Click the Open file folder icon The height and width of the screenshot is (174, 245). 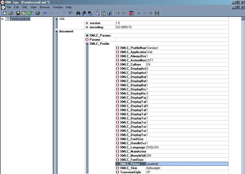pyautogui.click(x=11, y=13)
